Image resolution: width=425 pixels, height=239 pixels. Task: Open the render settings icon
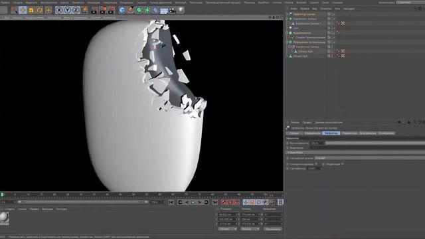112,11
